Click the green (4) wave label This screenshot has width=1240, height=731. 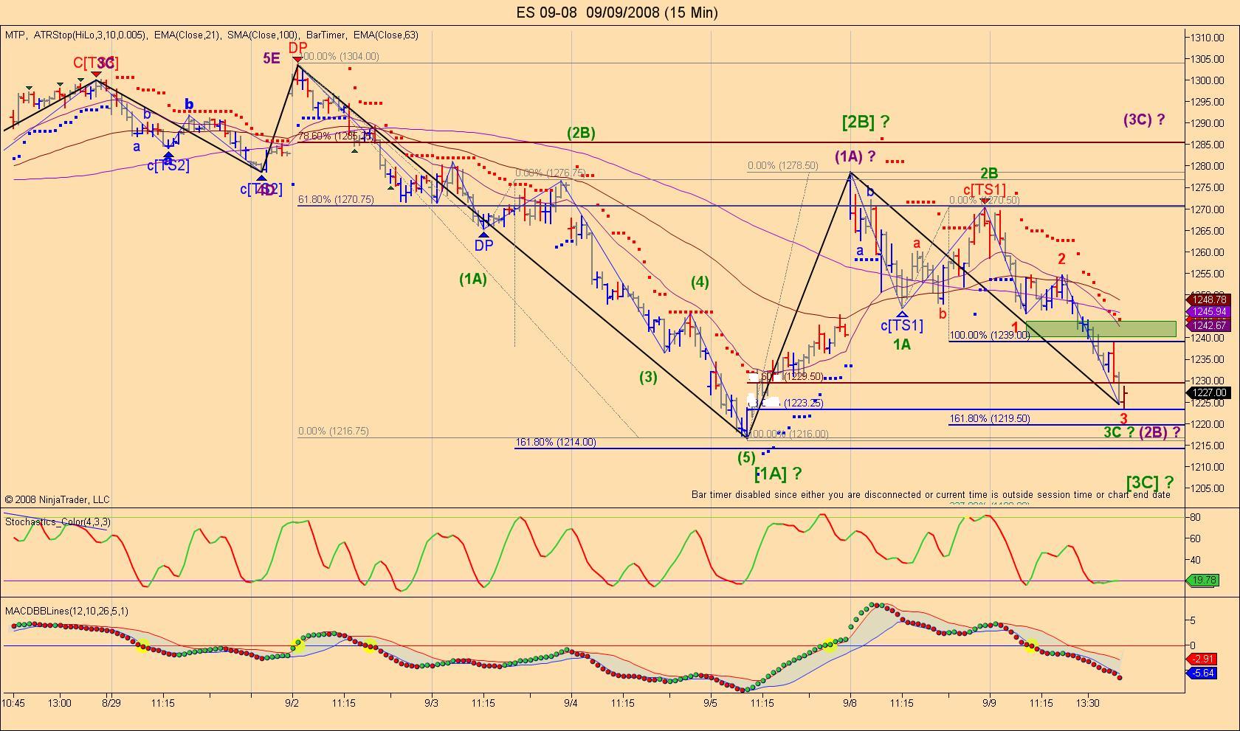point(700,282)
